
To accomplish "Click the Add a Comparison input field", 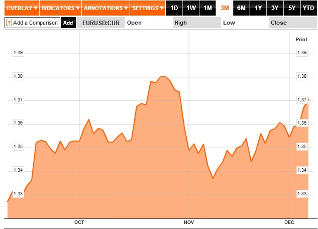I will (33, 23).
